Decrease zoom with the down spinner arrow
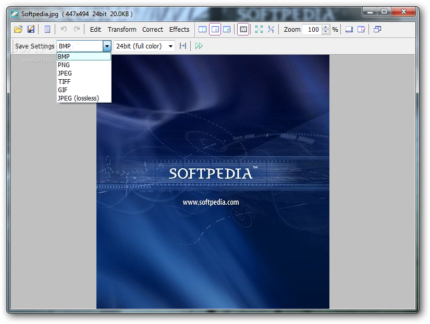Image resolution: width=430 pixels, height=324 pixels. pos(326,32)
